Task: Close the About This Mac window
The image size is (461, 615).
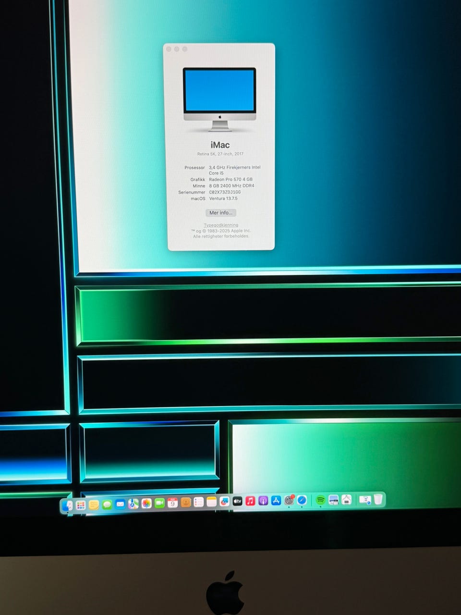Action: click(x=169, y=49)
